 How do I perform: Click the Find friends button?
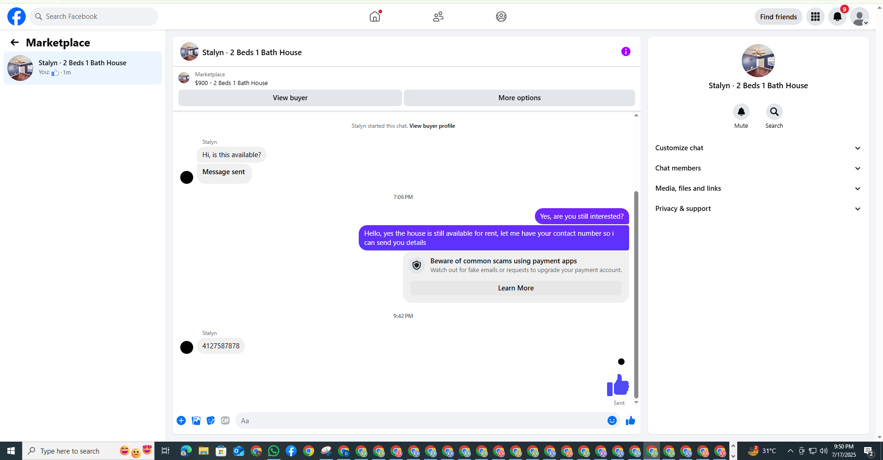coord(778,17)
